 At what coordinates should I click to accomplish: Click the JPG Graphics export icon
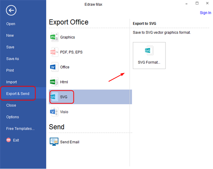pyautogui.click(x=54, y=37)
